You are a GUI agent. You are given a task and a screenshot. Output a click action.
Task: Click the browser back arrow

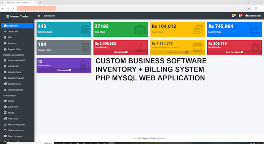click(x=3, y=8)
